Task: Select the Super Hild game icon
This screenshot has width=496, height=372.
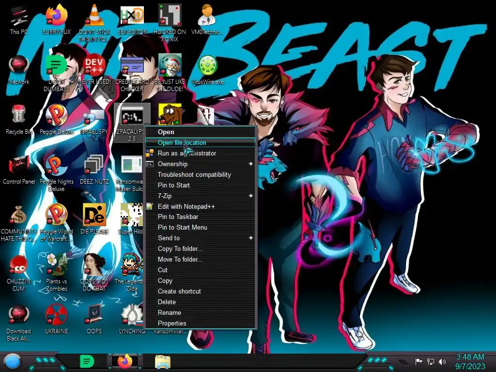Action: [131, 220]
